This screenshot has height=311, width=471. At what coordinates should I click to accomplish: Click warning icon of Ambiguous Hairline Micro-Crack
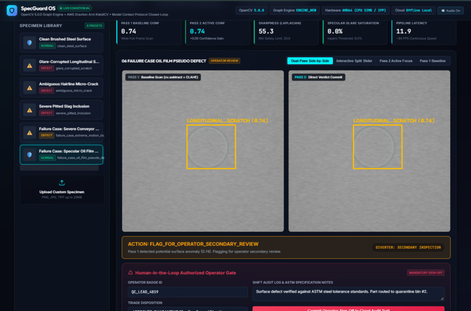pyautogui.click(x=29, y=88)
